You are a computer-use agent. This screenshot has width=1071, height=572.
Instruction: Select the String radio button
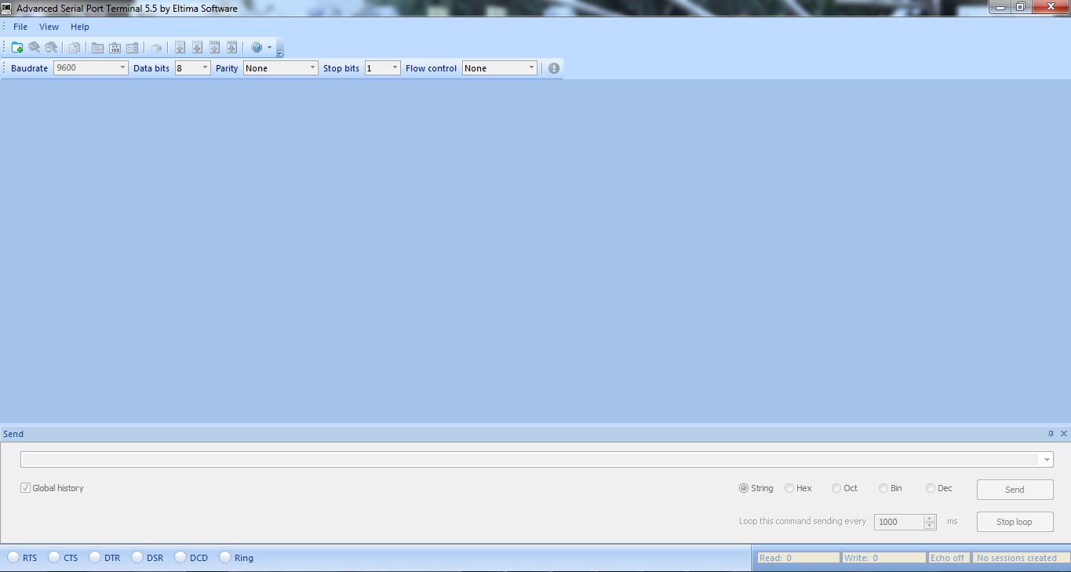point(744,488)
